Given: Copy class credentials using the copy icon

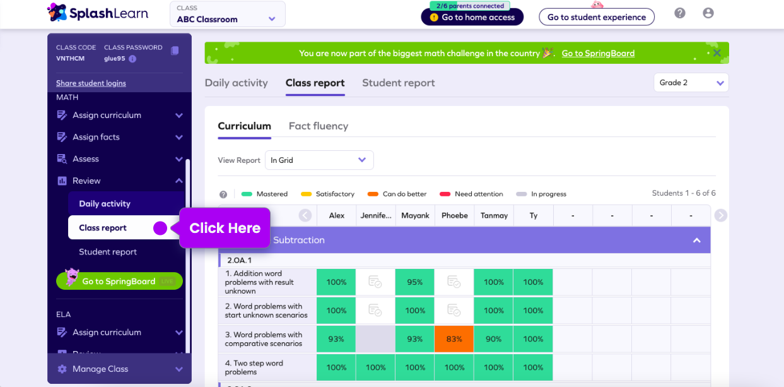Looking at the screenshot, I should pos(175,51).
